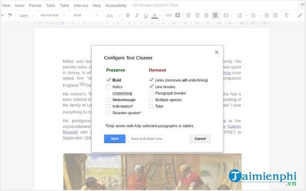Select the Paint format tool
Viewport: 306px width, 191px height.
(10, 15)
